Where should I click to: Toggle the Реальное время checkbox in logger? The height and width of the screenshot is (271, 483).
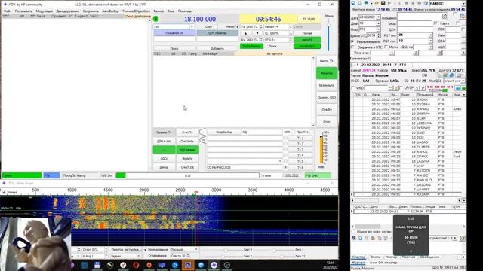click(x=352, y=41)
